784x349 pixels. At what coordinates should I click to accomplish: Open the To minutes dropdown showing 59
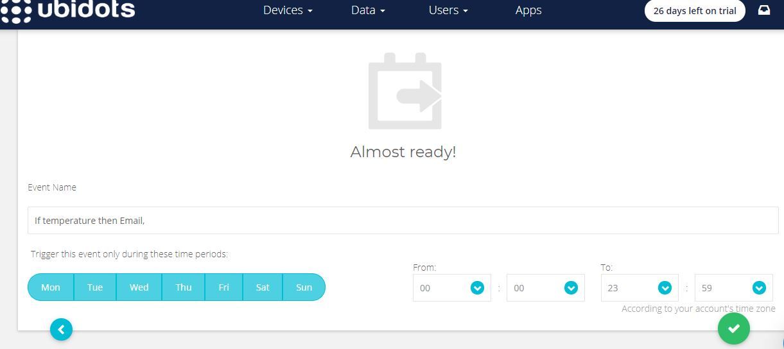[734, 288]
